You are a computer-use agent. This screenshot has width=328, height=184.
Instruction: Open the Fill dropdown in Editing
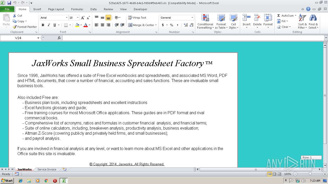[x=283, y=21]
